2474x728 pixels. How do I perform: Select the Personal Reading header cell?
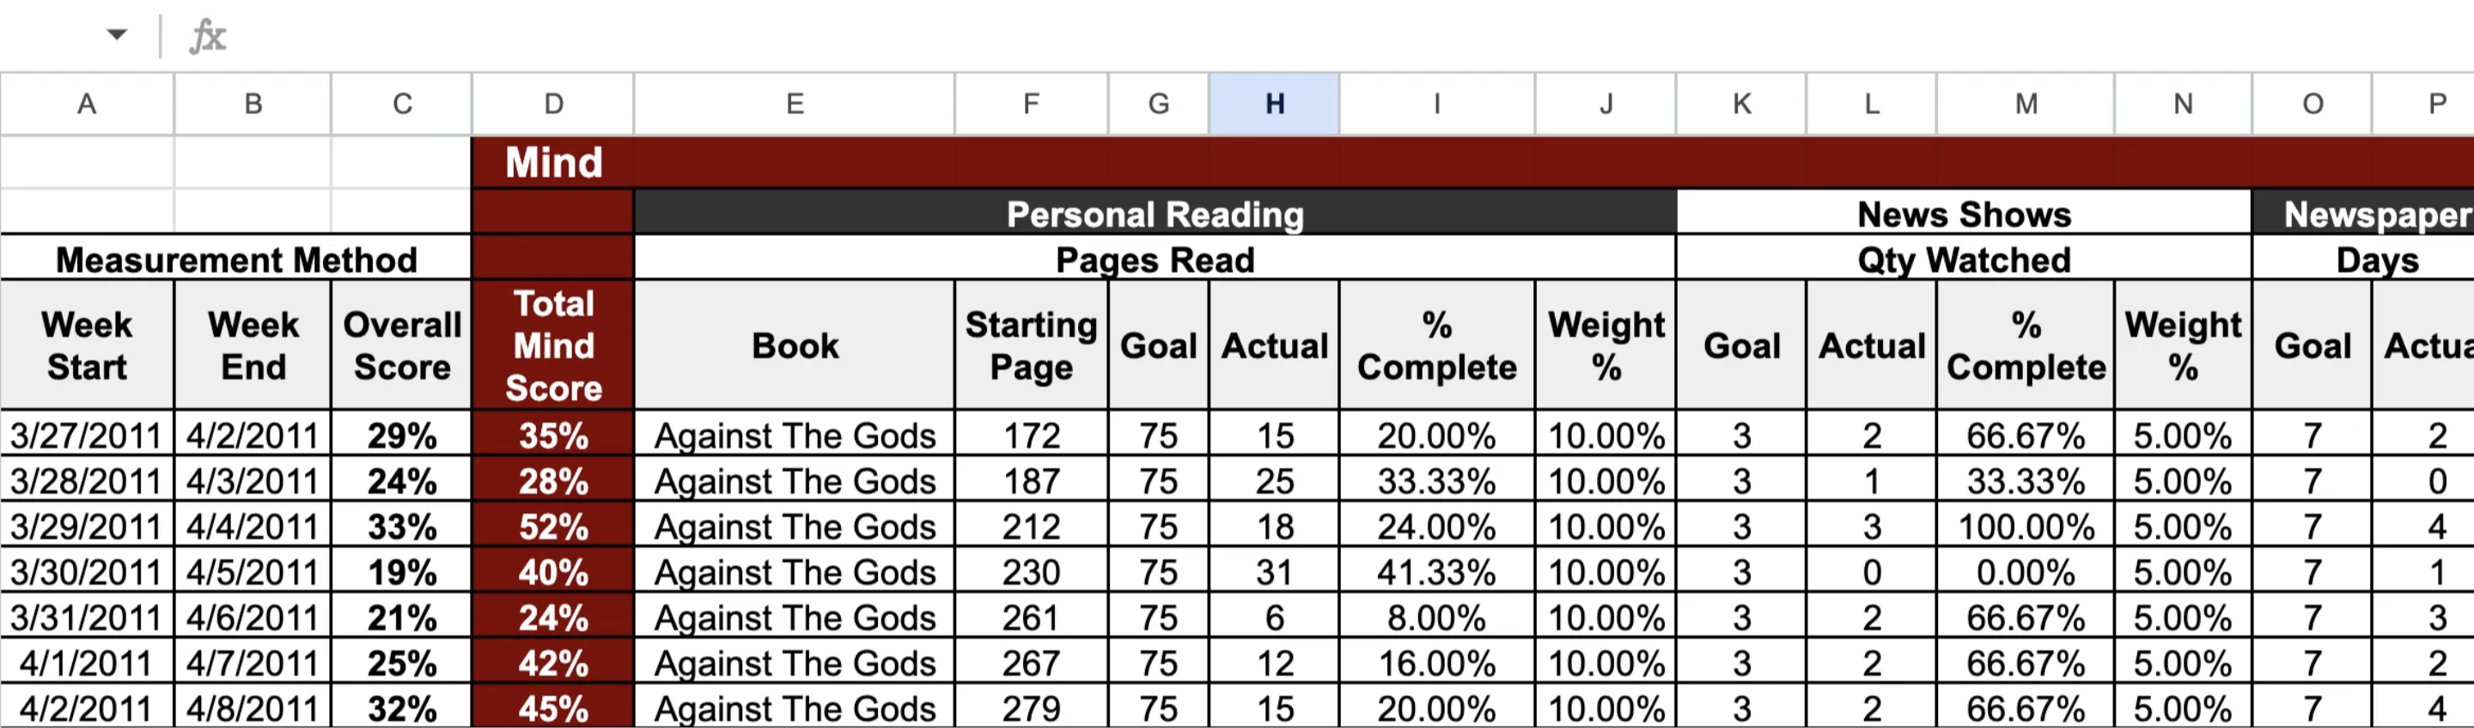tap(1155, 213)
